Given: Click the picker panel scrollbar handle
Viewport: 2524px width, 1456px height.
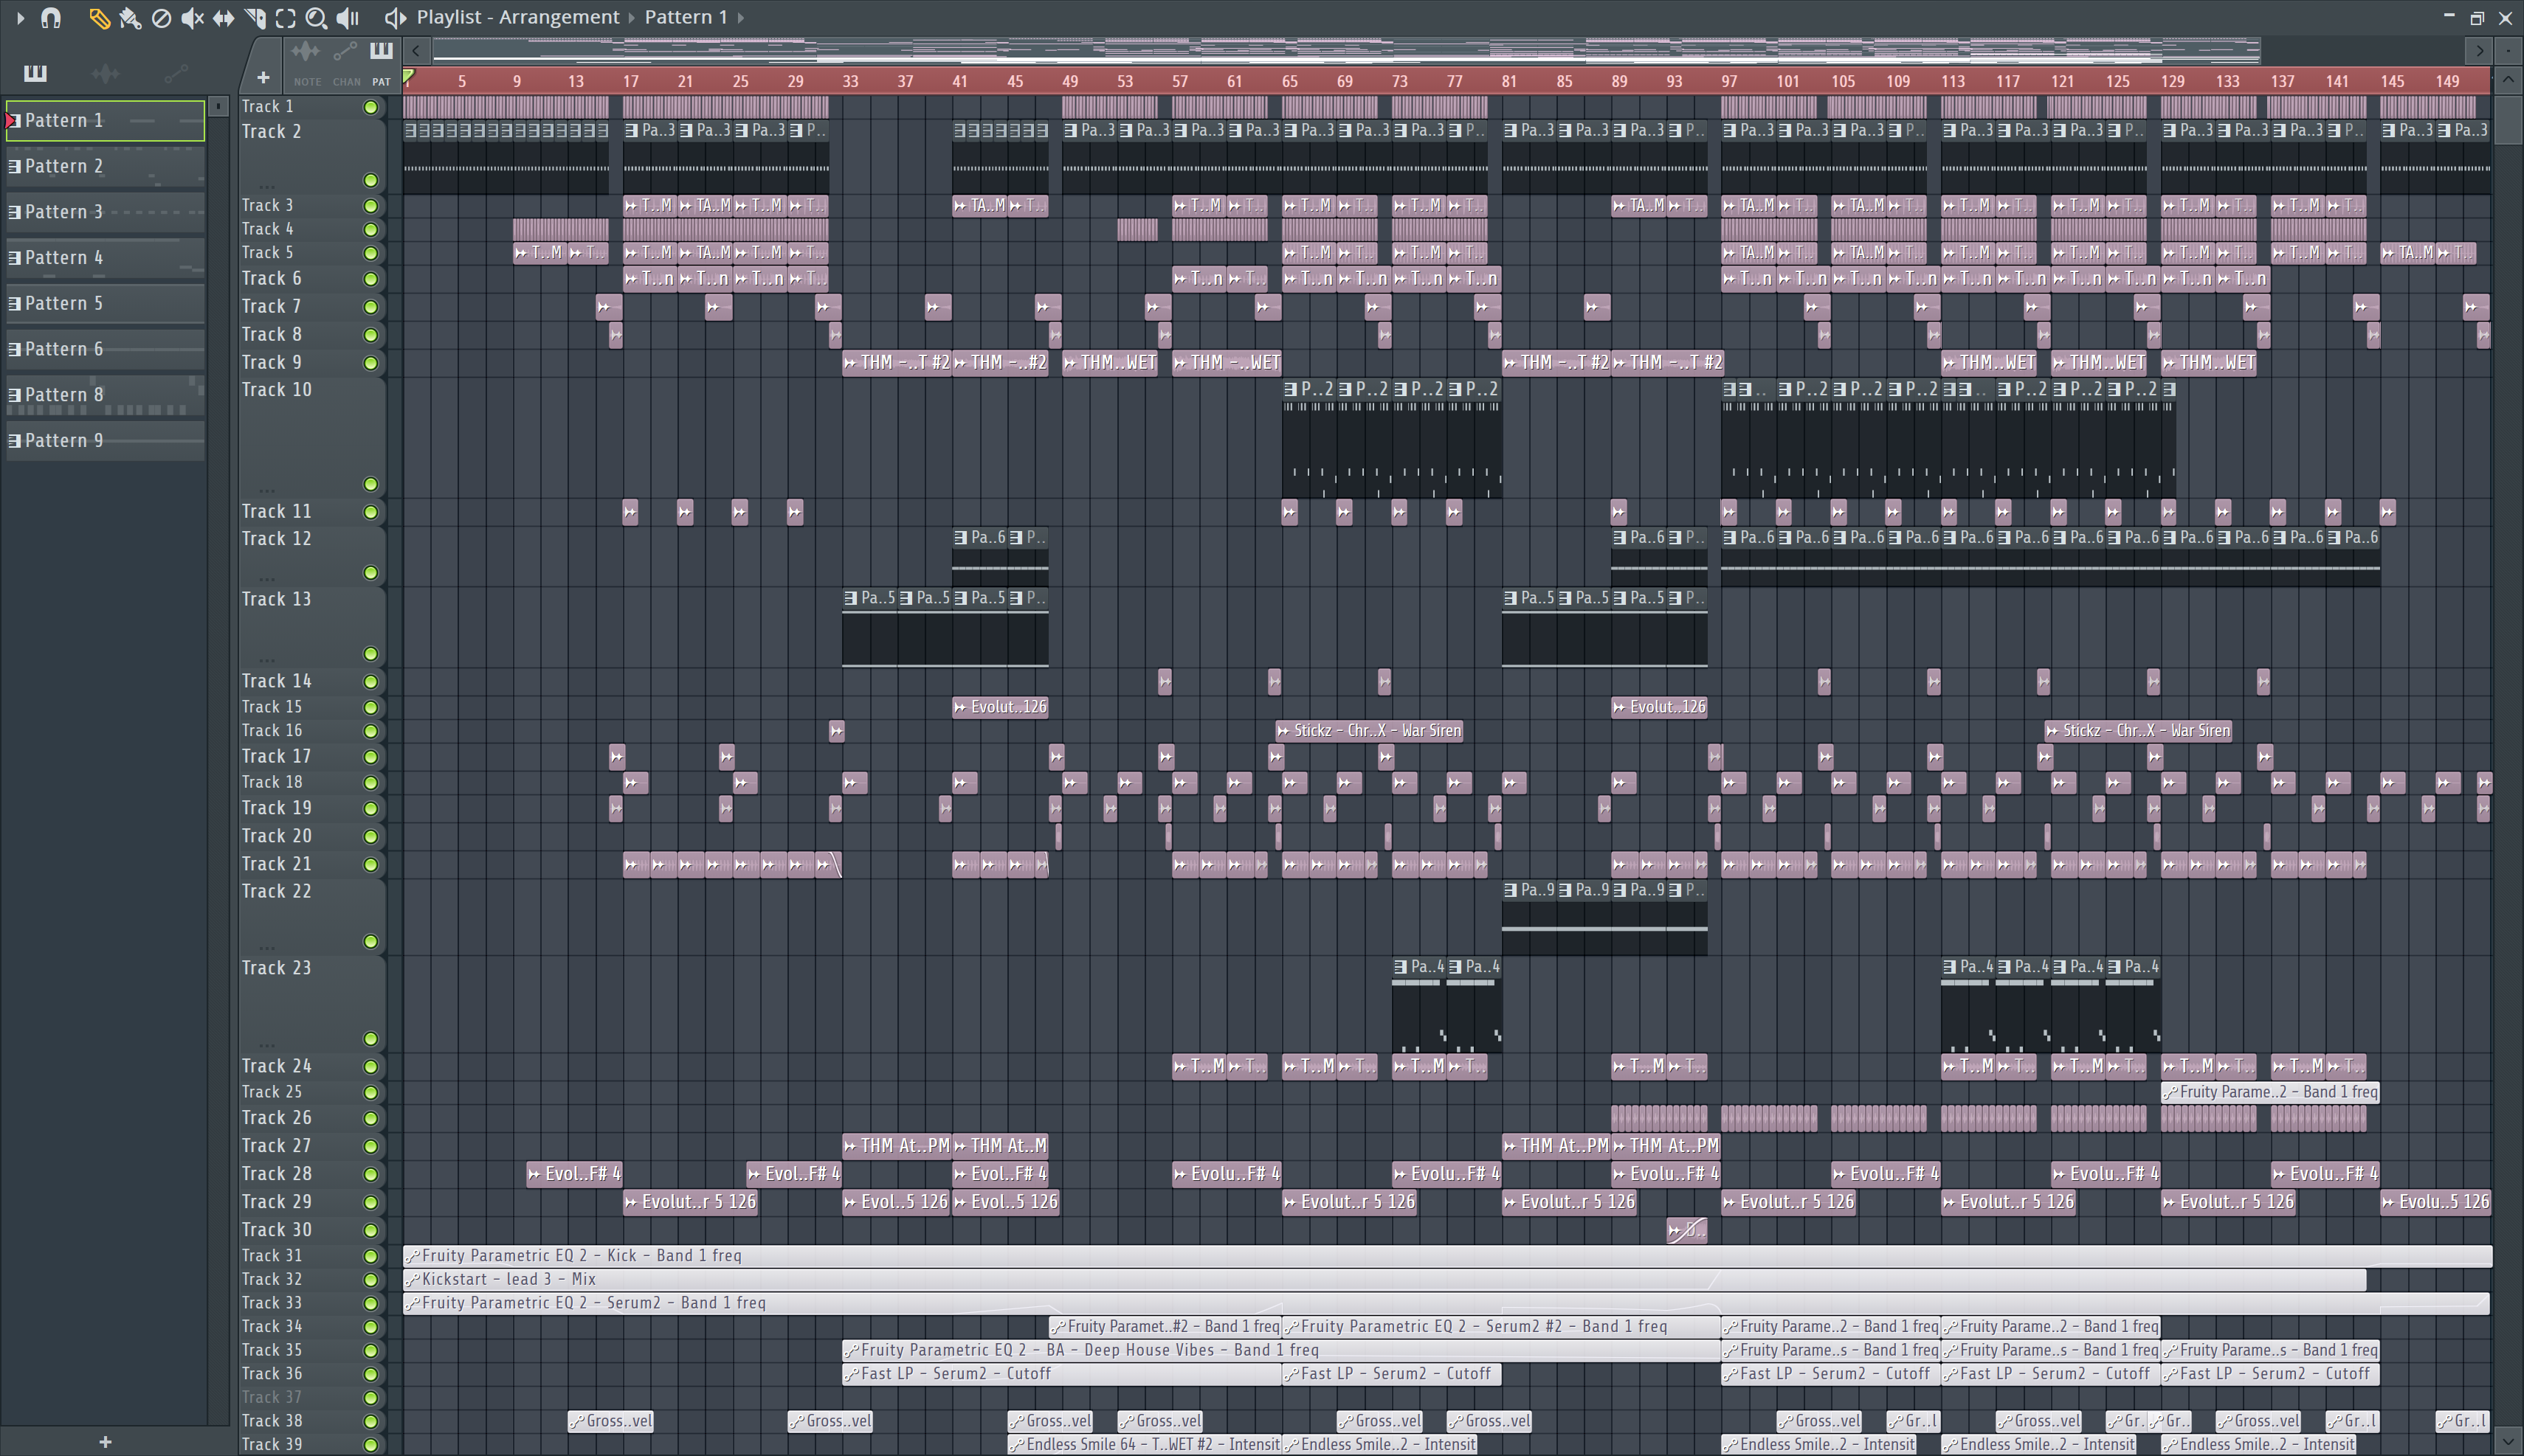Looking at the screenshot, I should coord(218,105).
